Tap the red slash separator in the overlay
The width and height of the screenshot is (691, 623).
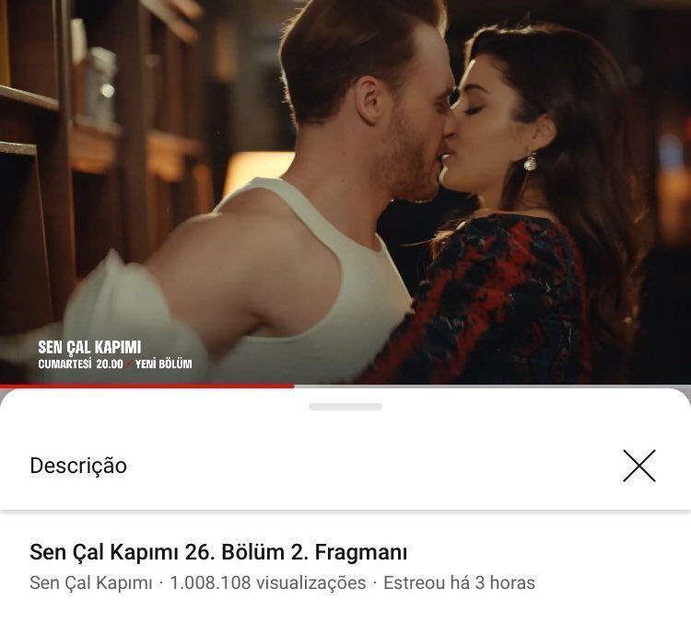[x=129, y=363]
